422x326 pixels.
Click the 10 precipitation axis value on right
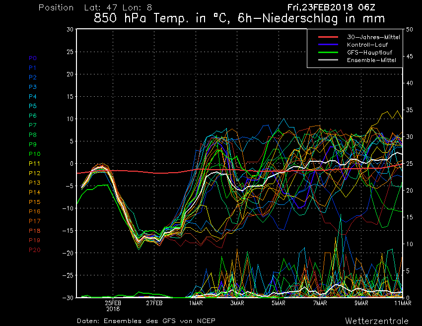click(410, 244)
